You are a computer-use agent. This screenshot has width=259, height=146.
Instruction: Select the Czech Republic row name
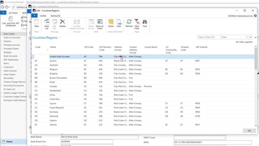(57, 107)
